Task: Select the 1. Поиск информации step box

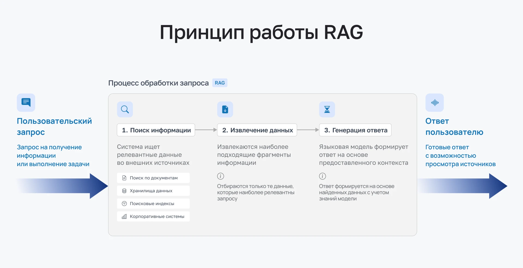Action: (156, 130)
